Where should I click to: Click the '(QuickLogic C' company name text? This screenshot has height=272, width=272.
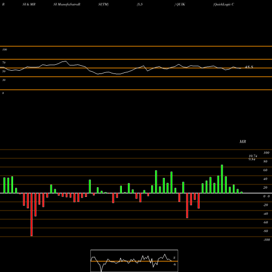tap(224, 4)
